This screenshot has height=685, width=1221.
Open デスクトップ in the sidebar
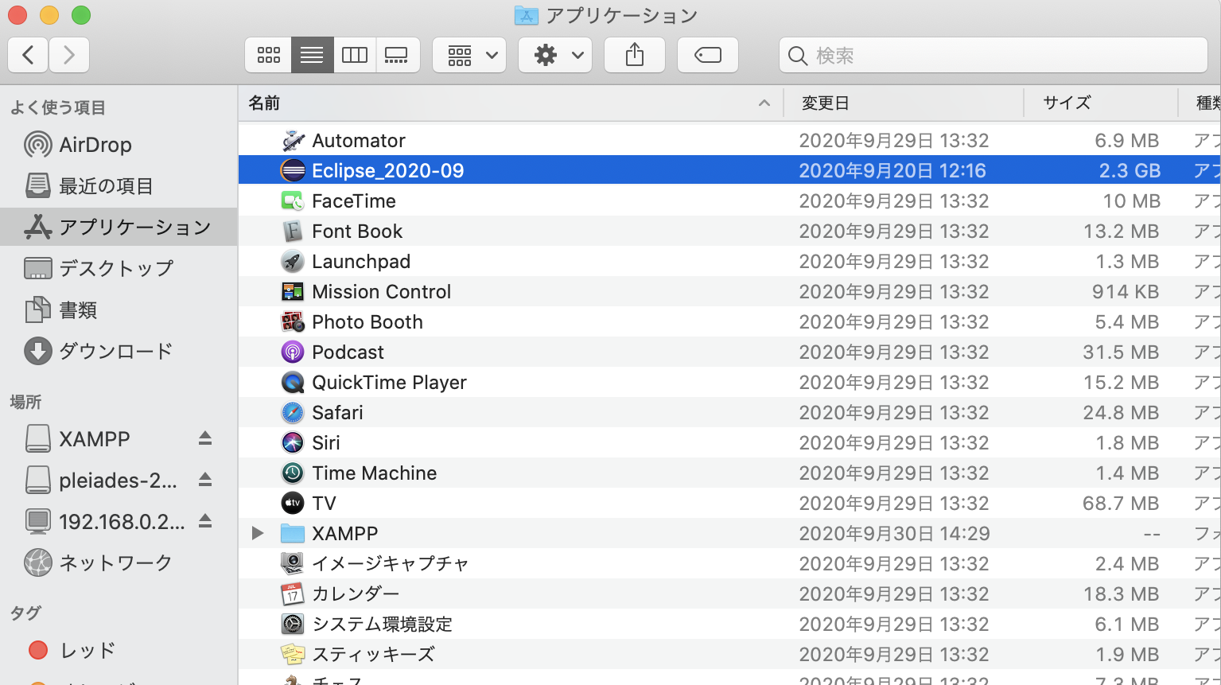click(119, 269)
